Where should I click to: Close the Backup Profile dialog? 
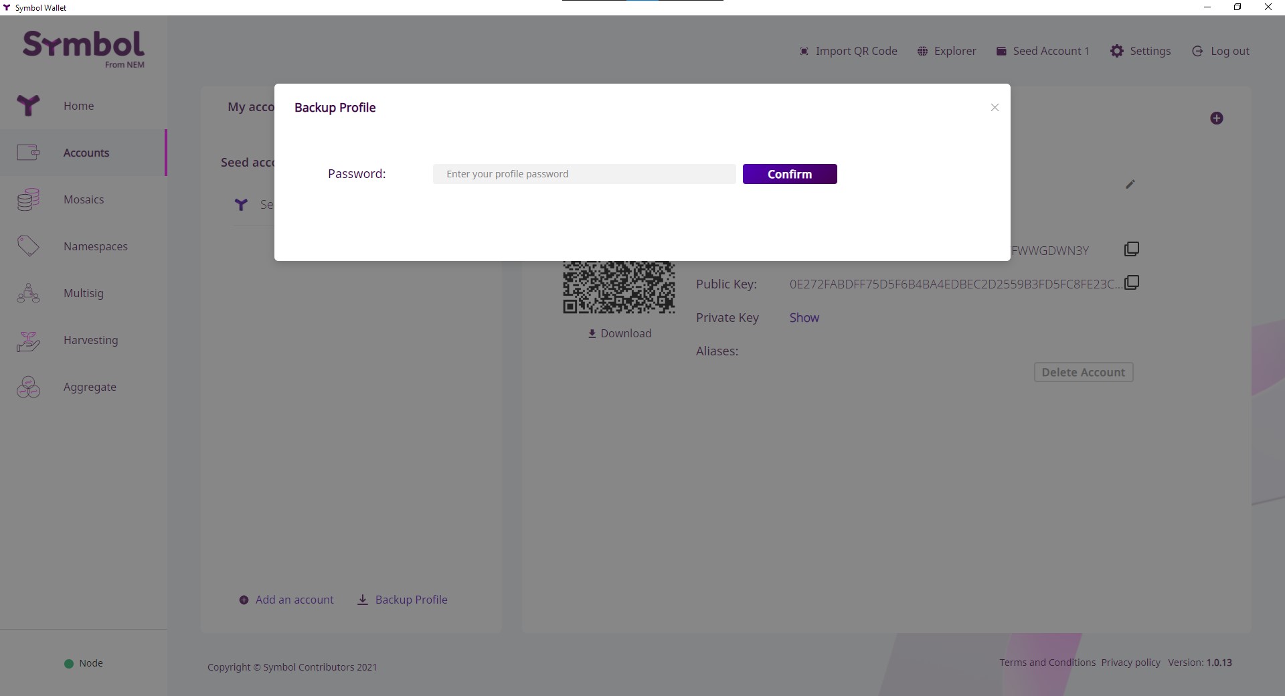(x=995, y=108)
